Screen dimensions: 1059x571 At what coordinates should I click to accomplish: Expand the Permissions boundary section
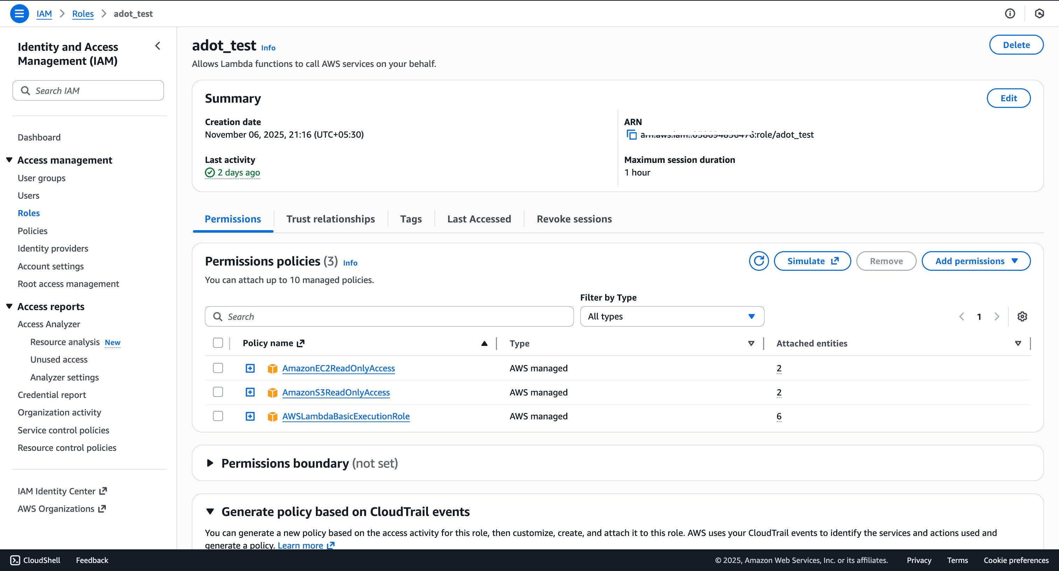(x=210, y=463)
